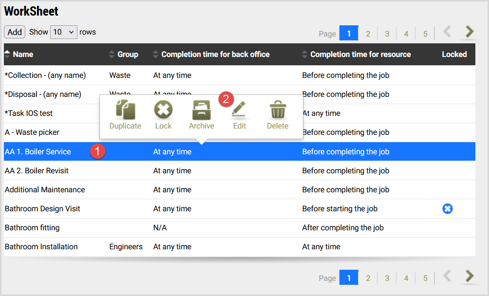Click the Duplicate icon in popup
Image resolution: width=489 pixels, height=296 pixels.
coord(125,110)
